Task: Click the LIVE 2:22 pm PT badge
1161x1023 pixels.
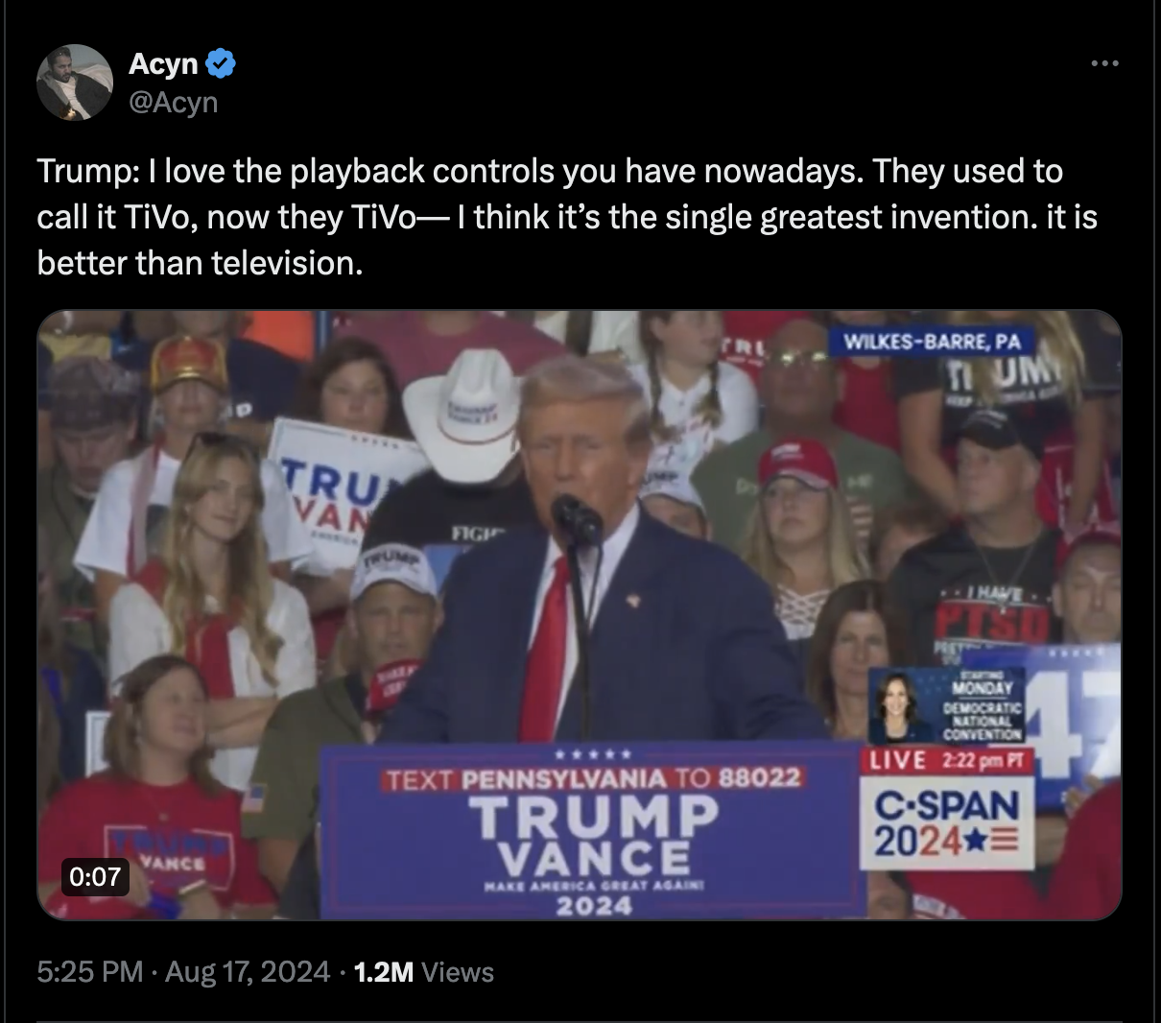Action: pyautogui.click(x=946, y=760)
